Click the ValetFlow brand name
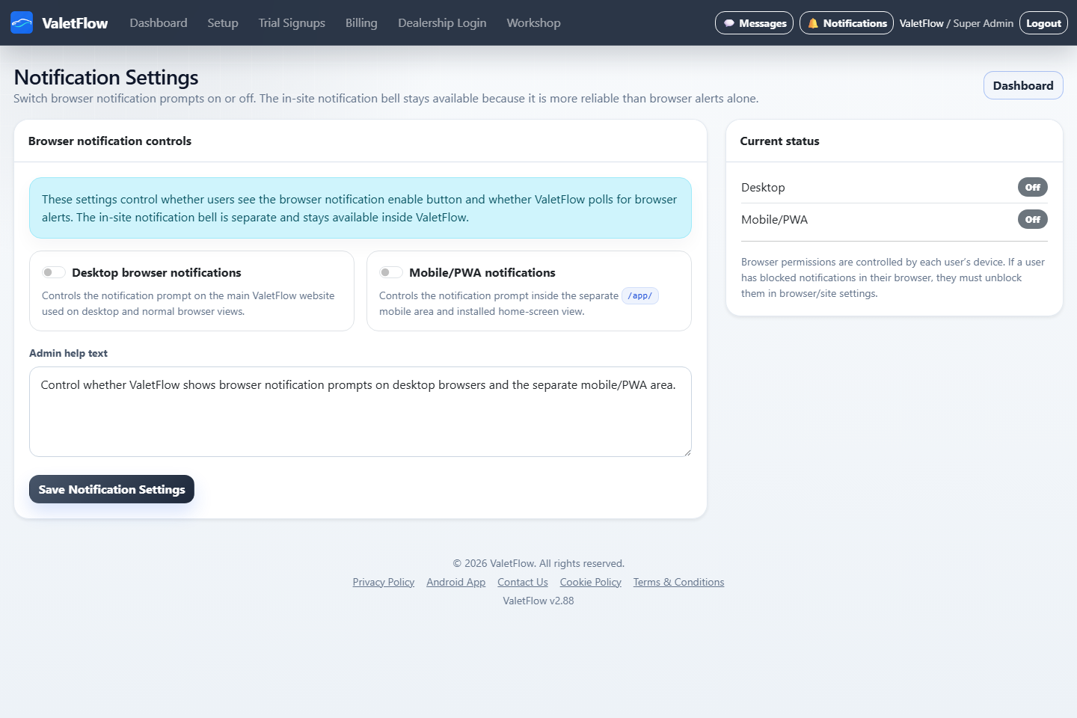Screen dimensions: 1077x718 tap(75, 23)
